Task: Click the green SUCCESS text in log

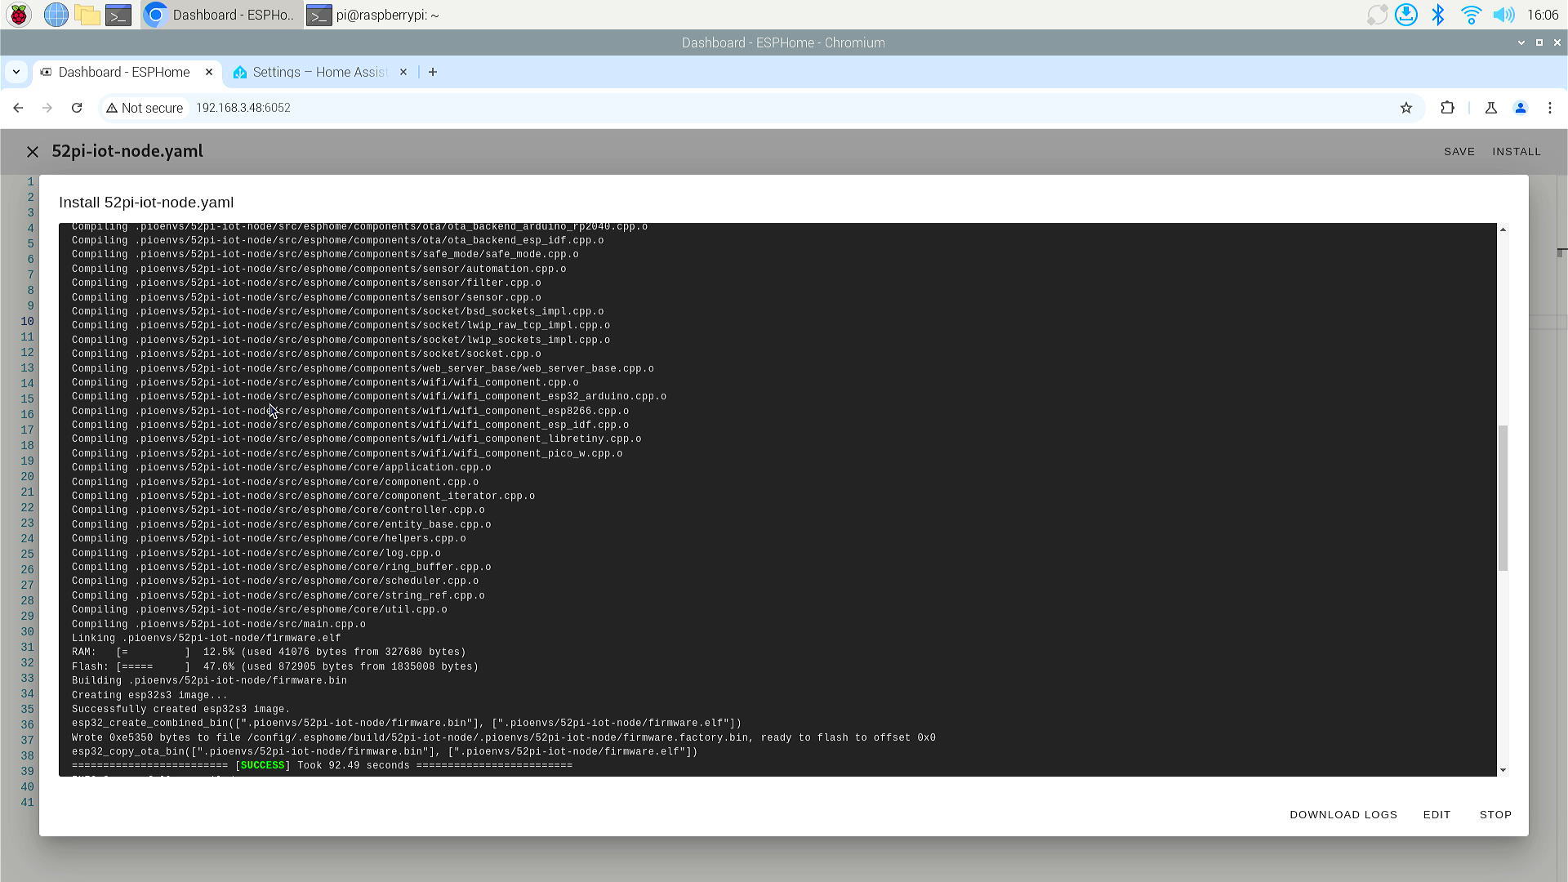Action: click(262, 766)
